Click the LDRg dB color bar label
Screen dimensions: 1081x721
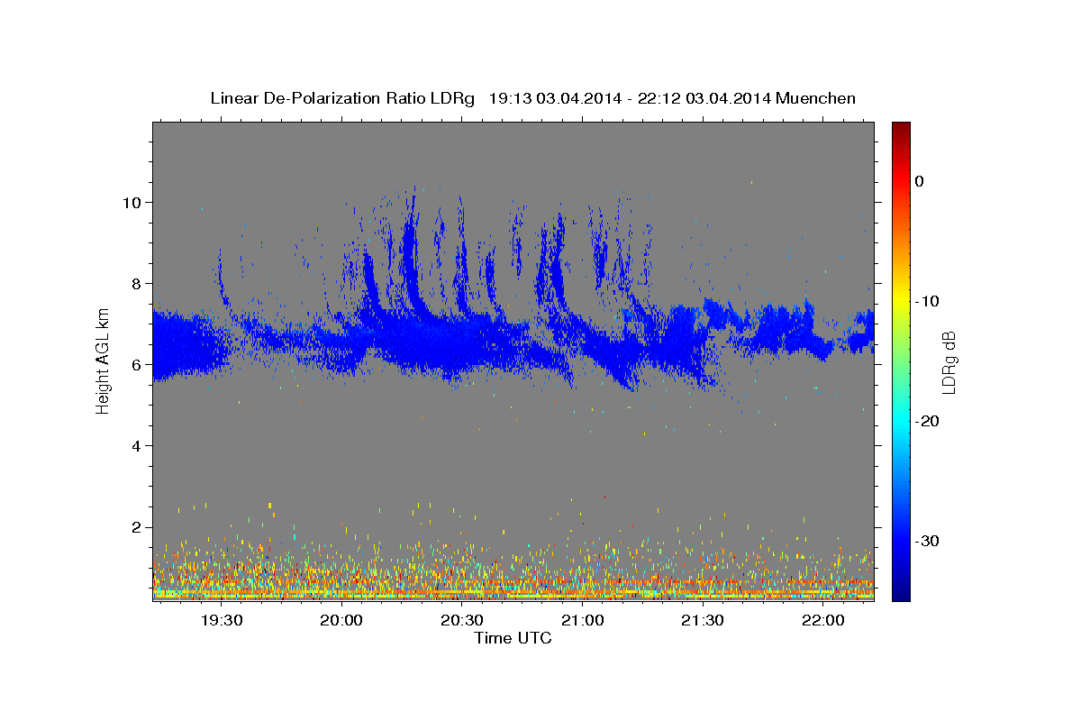(x=949, y=362)
